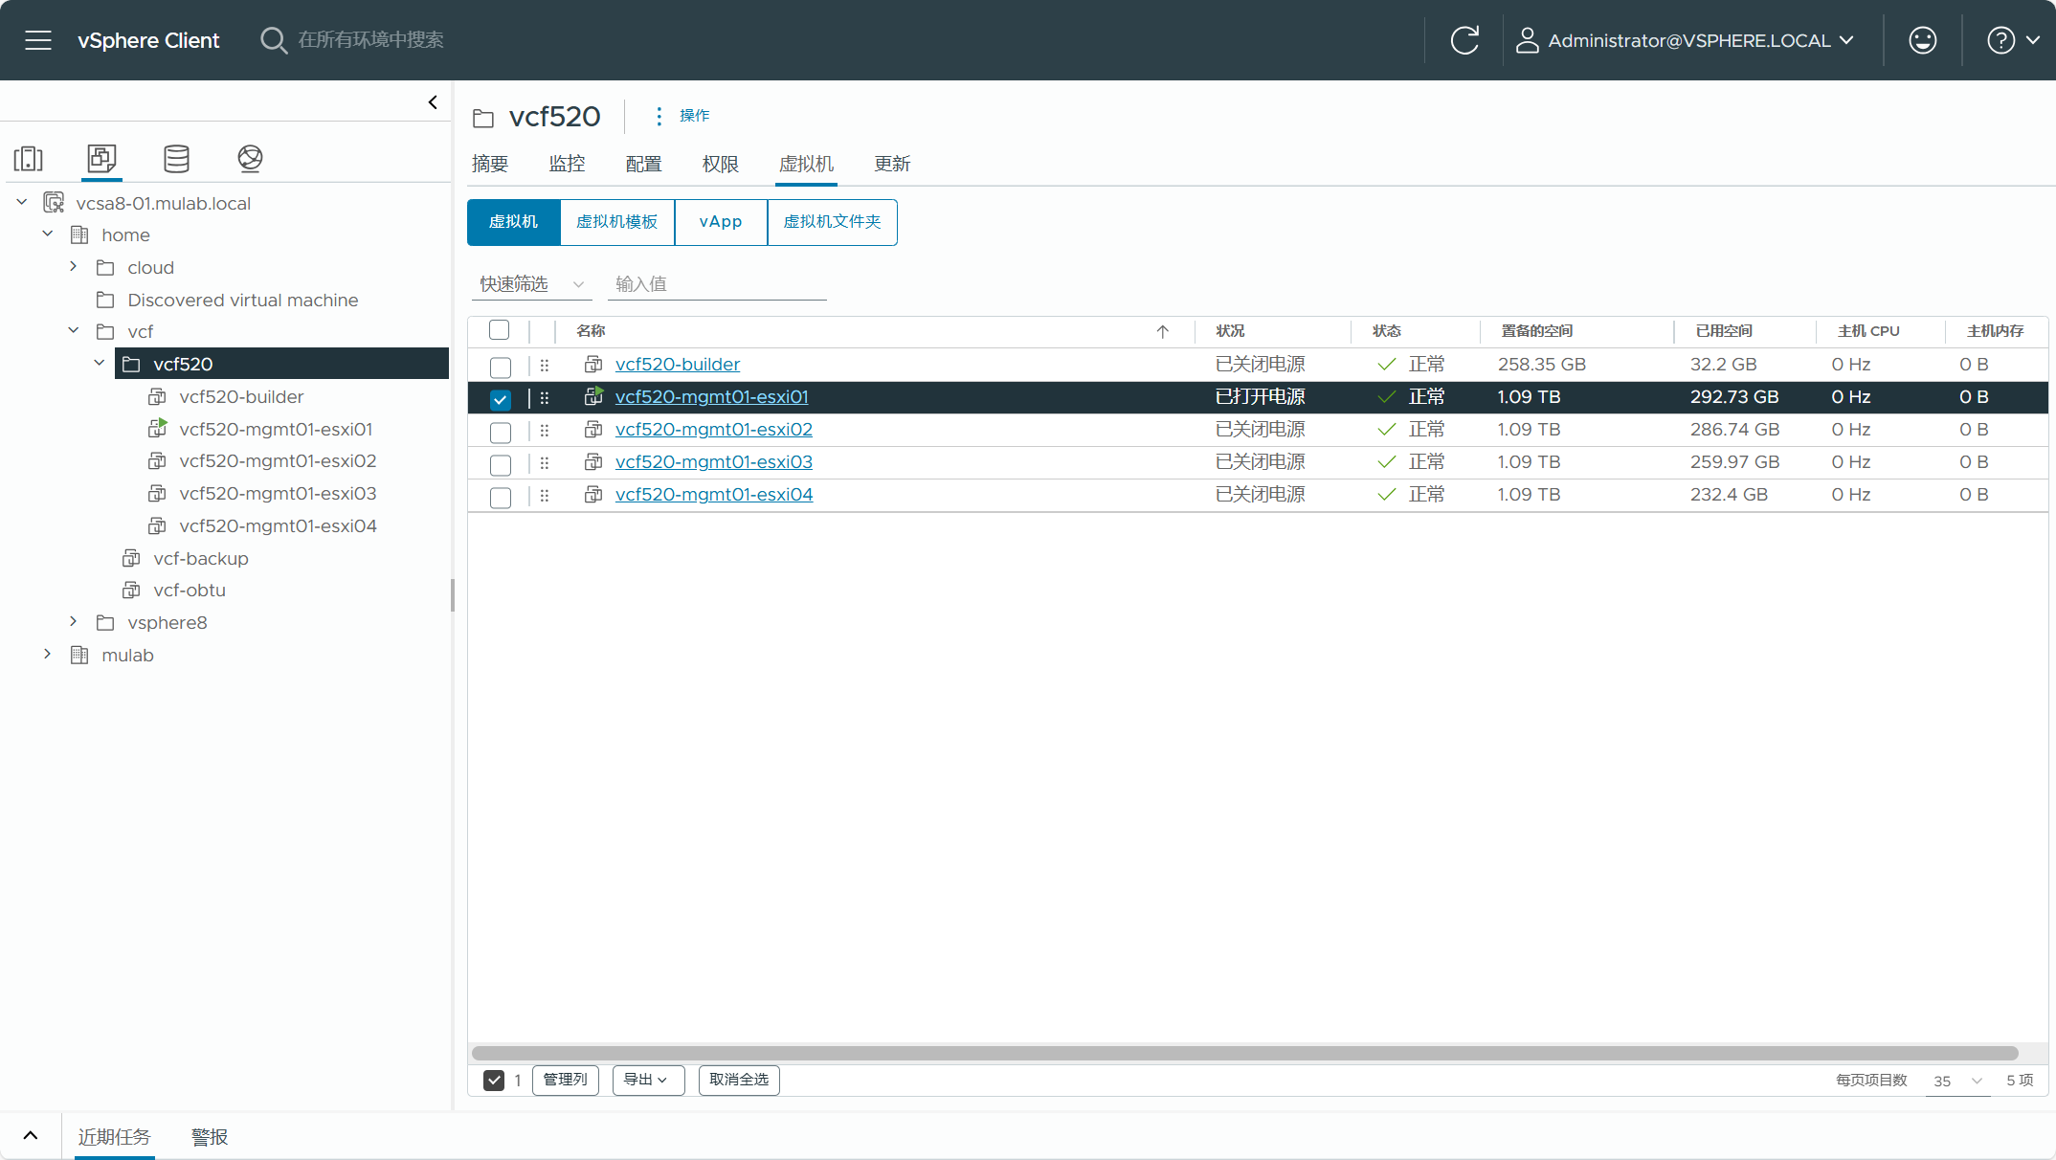Expand the cloud folder node
2056x1160 pixels.
coord(74,266)
